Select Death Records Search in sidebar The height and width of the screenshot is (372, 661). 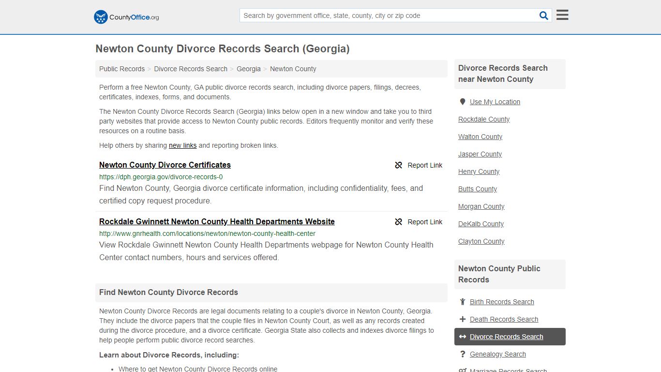pos(504,319)
